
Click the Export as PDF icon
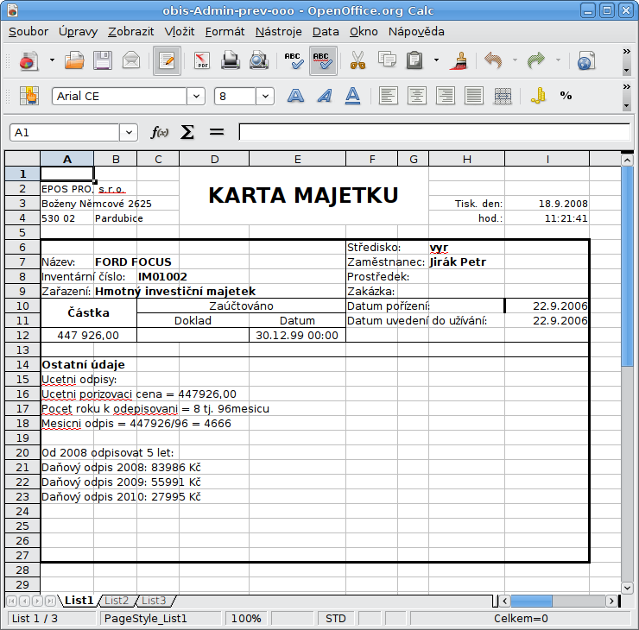(x=203, y=61)
